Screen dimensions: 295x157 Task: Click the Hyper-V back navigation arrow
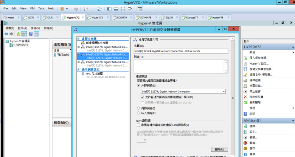click(x=6, y=34)
